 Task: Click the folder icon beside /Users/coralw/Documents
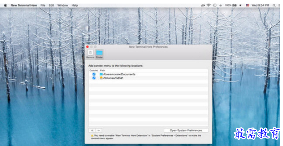pyautogui.click(x=101, y=74)
